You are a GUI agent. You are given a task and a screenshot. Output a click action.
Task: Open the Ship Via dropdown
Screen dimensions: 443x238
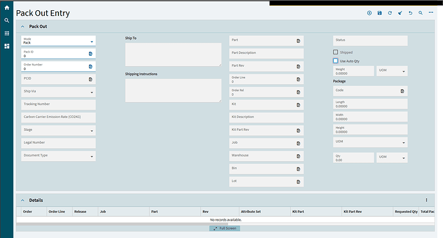pos(58,92)
